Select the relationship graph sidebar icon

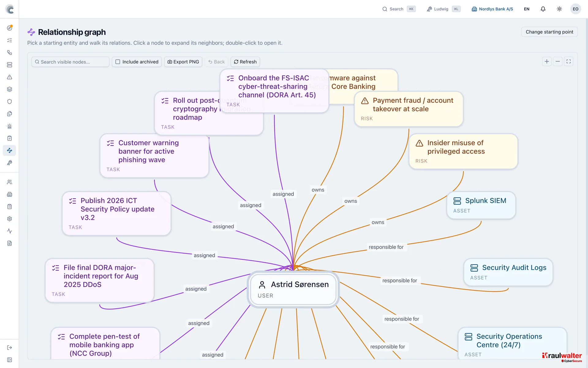(x=9, y=151)
